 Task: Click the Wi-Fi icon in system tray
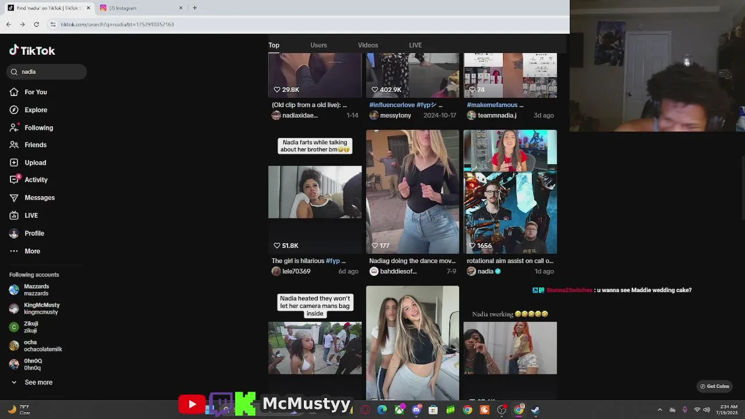(x=697, y=410)
